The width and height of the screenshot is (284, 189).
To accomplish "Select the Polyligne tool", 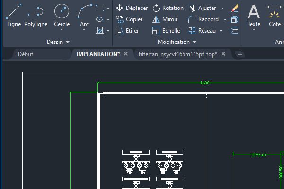I will (x=36, y=15).
